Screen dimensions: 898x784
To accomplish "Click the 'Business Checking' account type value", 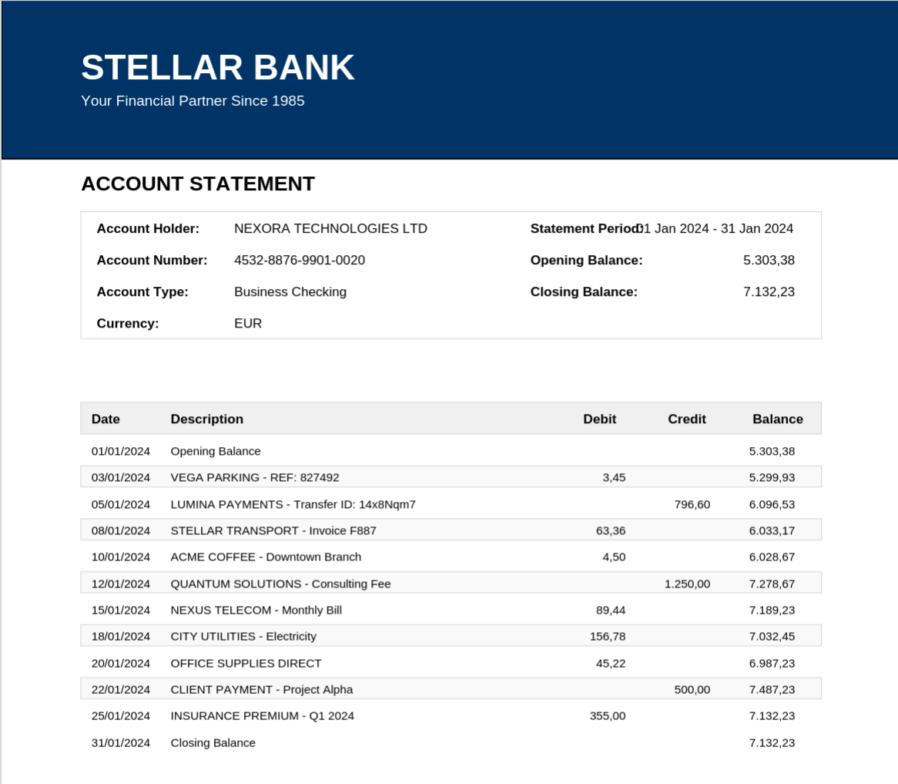I will [290, 291].
